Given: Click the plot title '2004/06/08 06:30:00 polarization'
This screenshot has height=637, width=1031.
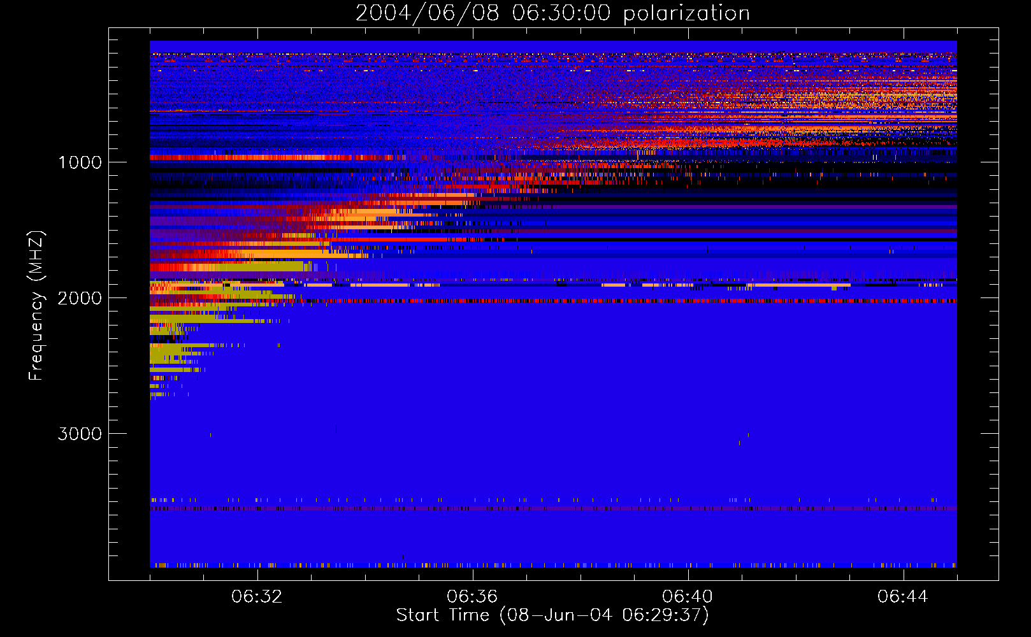Looking at the screenshot, I should [552, 13].
